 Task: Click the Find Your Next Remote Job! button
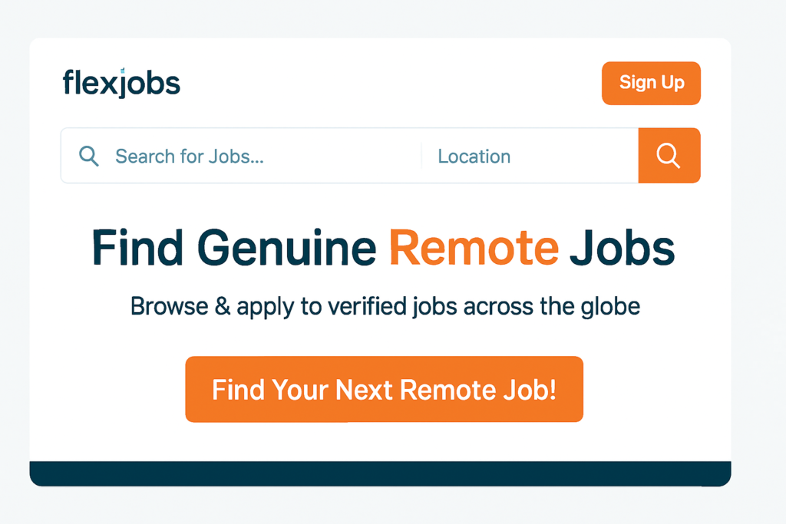384,390
